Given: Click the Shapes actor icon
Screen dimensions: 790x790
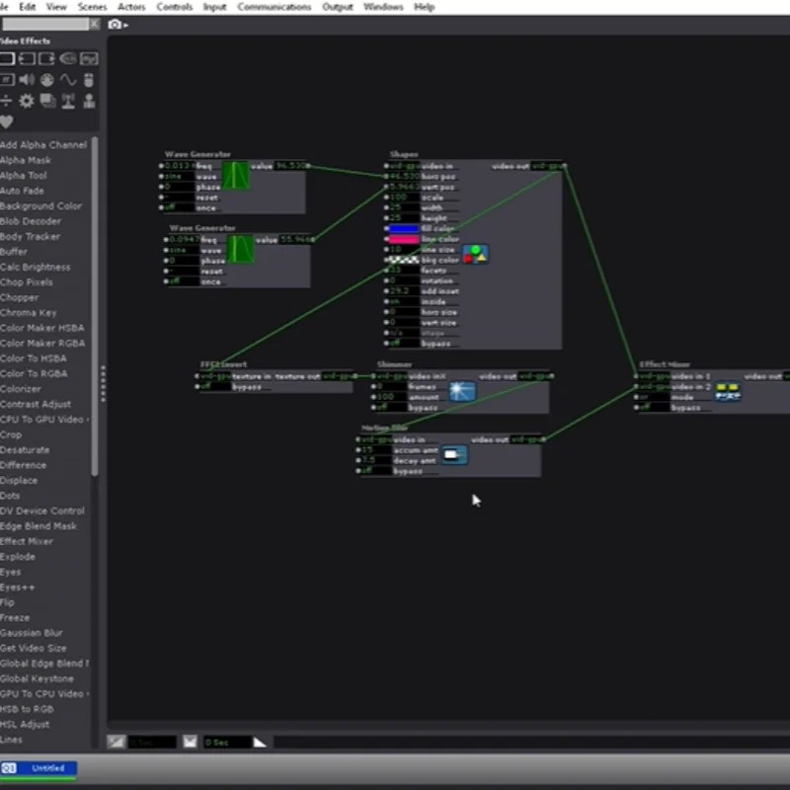Looking at the screenshot, I should 476,255.
